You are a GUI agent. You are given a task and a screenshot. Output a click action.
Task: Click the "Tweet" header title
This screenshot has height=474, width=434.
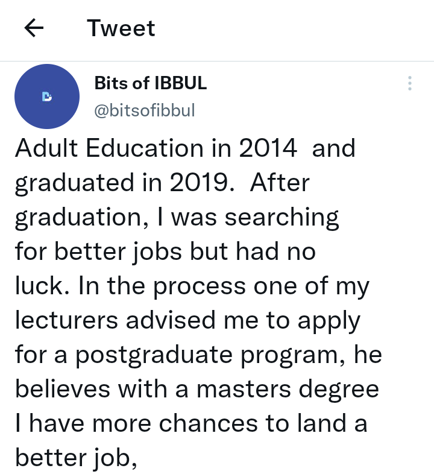pos(121,28)
